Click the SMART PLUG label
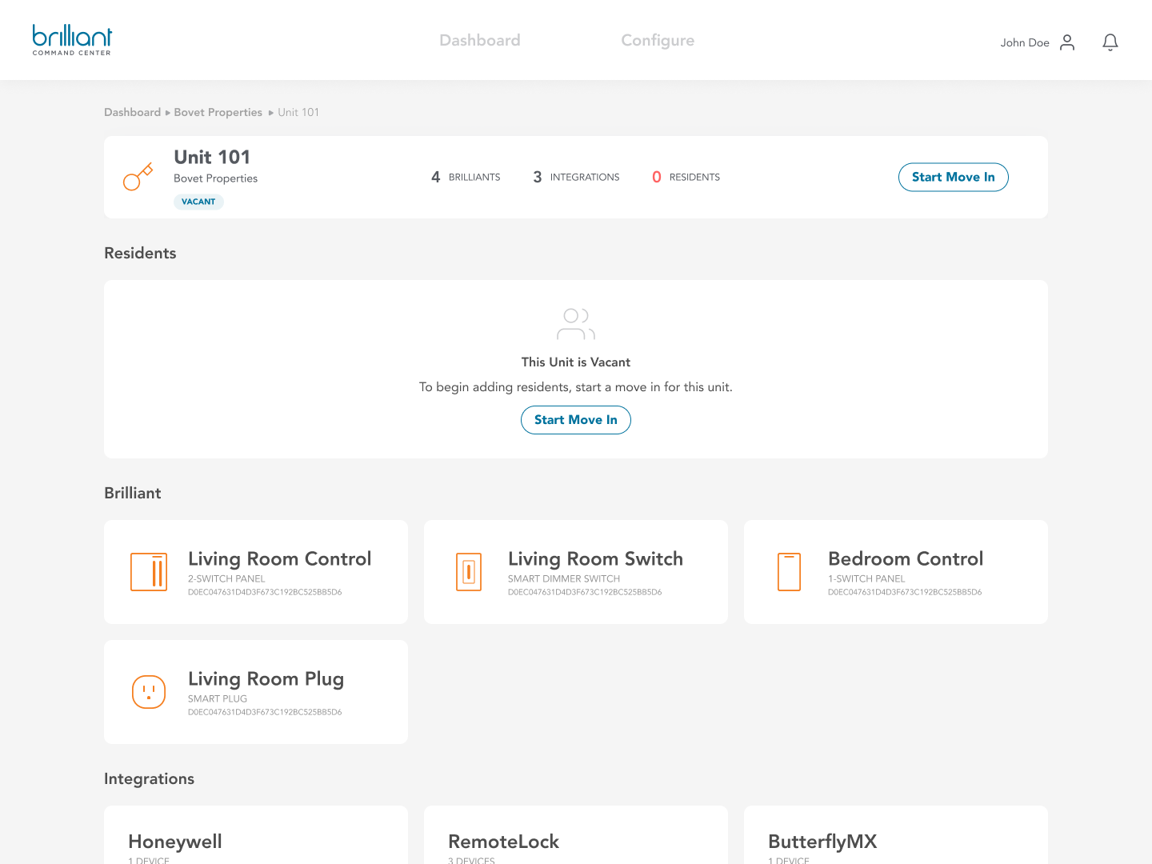 tap(218, 698)
